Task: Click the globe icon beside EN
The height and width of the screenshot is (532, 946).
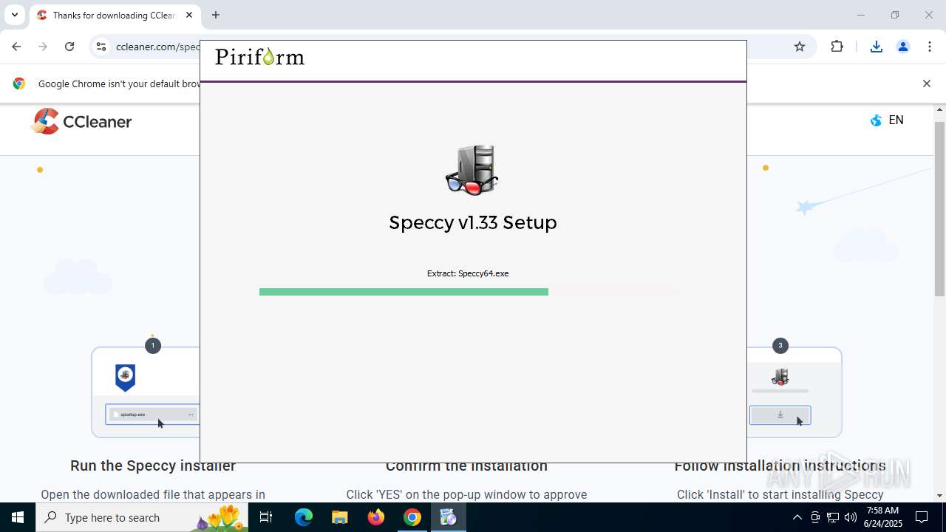Action: [877, 120]
